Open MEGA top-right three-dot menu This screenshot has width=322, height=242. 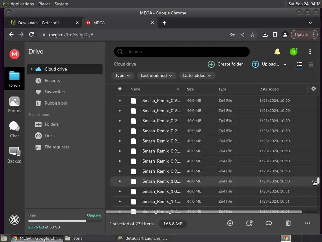(x=310, y=51)
